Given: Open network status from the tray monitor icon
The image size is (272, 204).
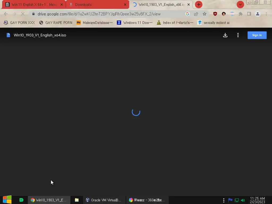Looking at the screenshot, I should [237, 200].
